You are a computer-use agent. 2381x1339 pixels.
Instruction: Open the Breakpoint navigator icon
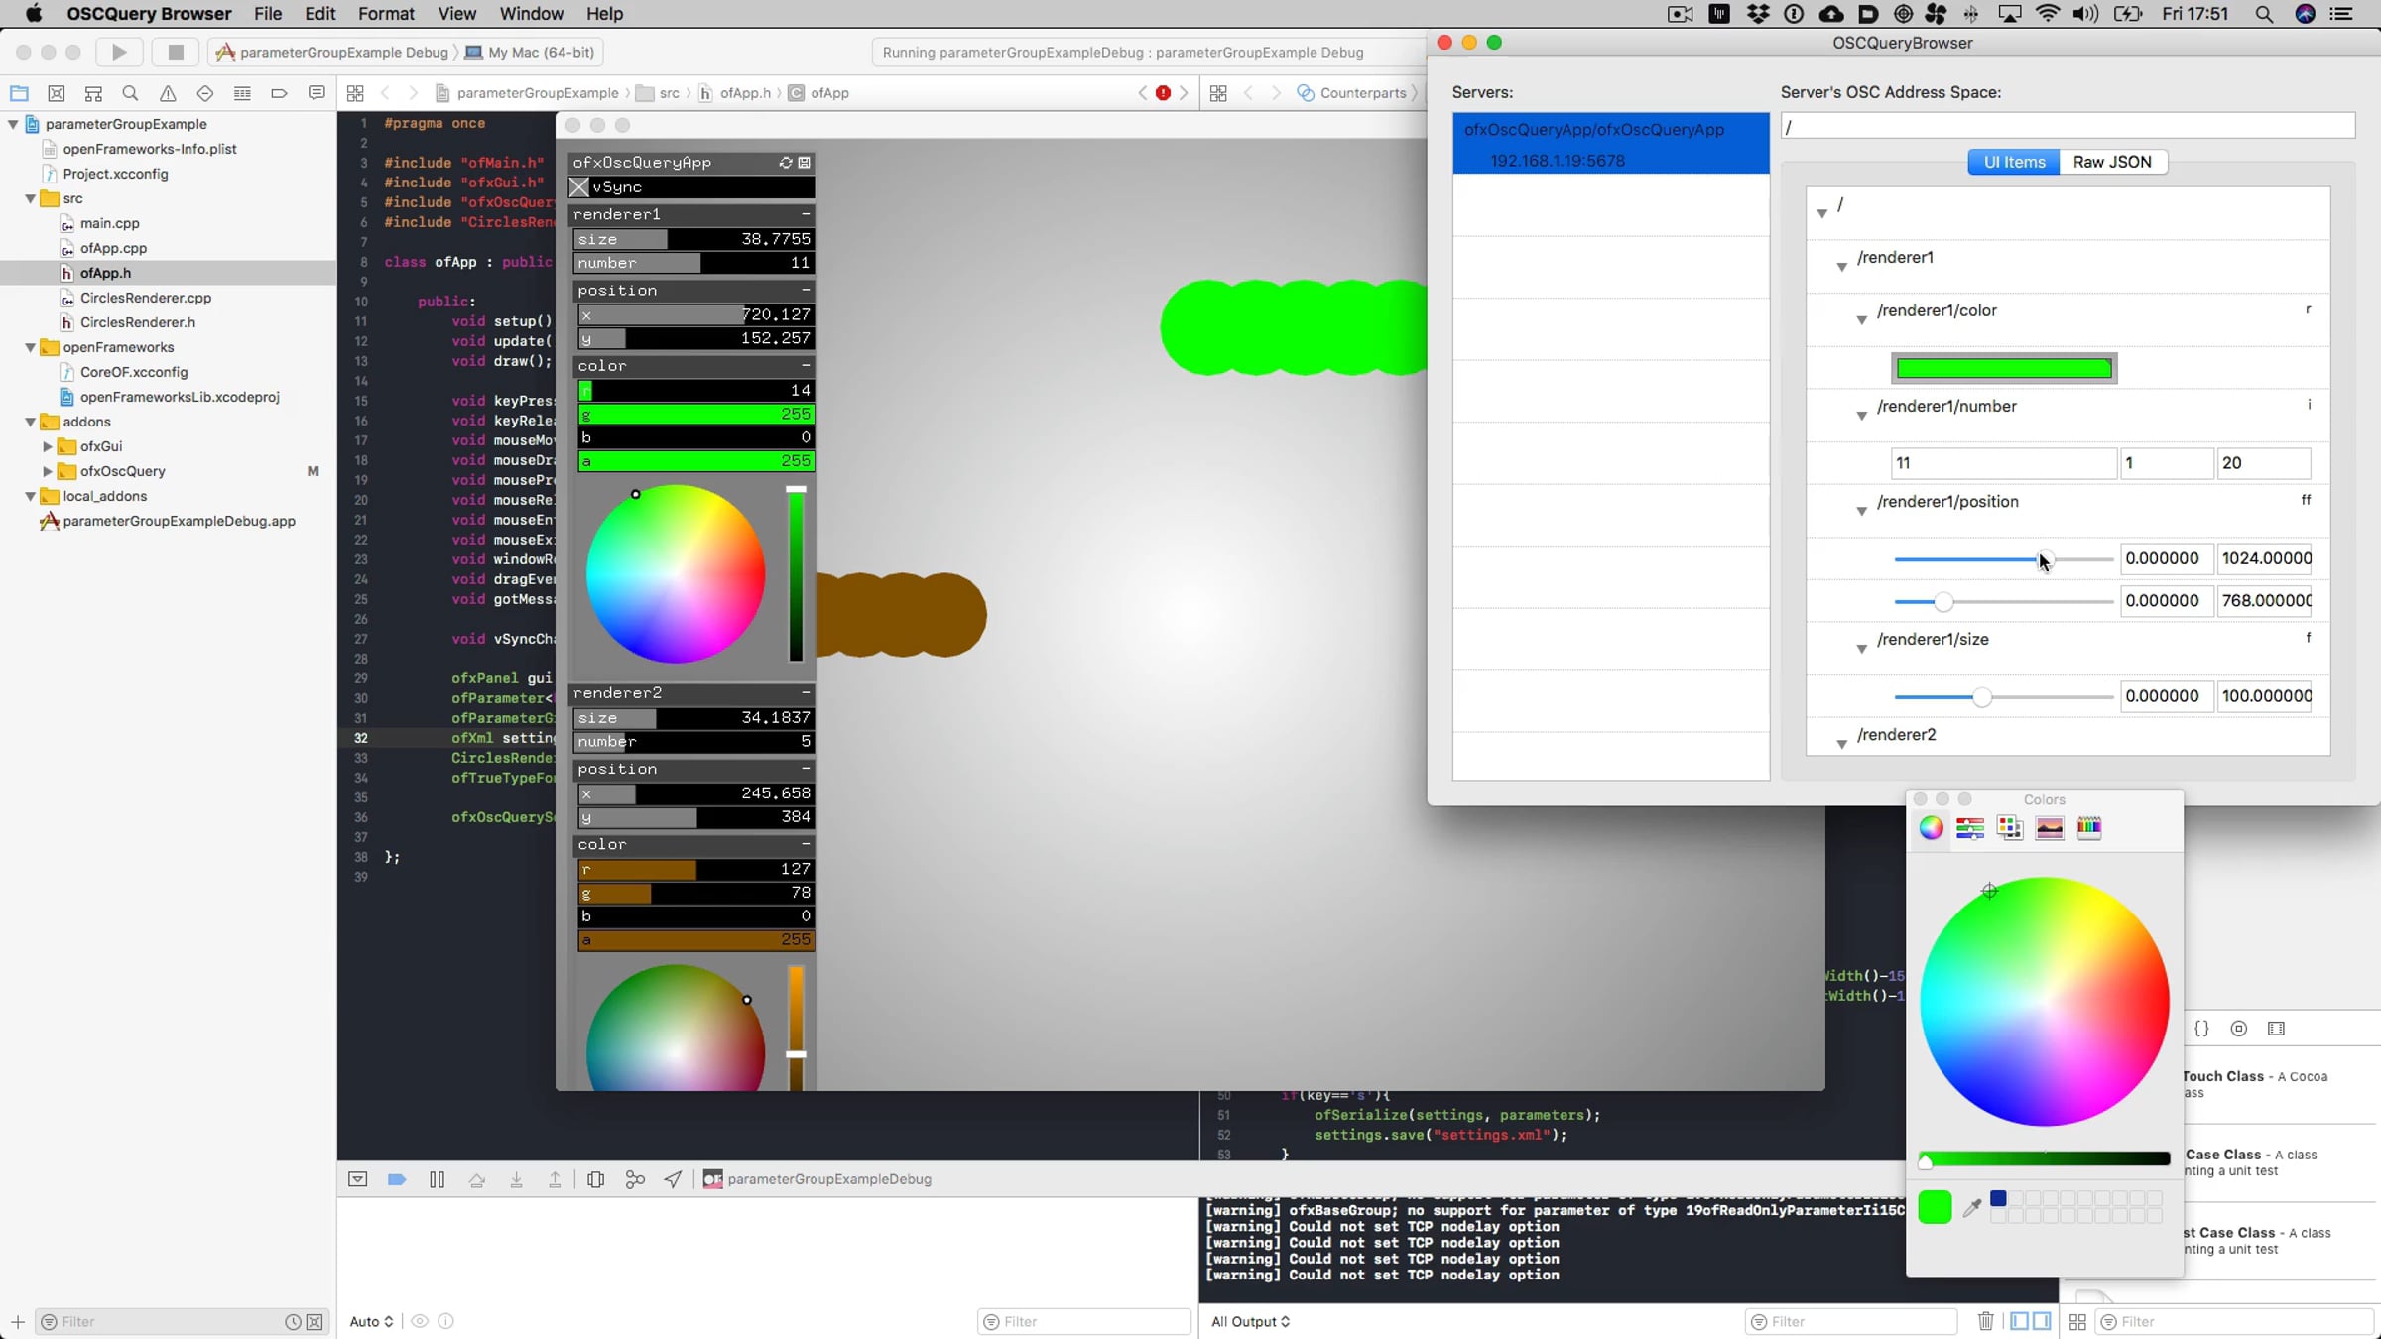pyautogui.click(x=279, y=93)
